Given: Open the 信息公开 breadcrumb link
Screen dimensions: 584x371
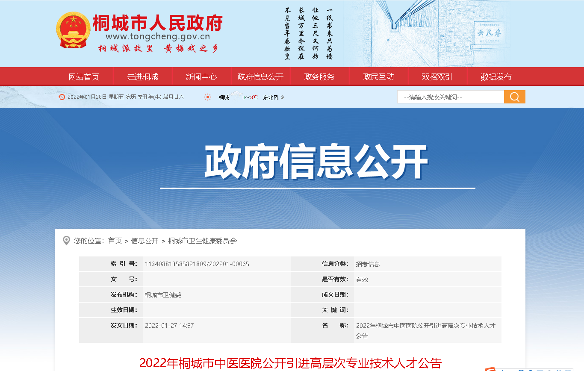Looking at the screenshot, I should click(145, 241).
